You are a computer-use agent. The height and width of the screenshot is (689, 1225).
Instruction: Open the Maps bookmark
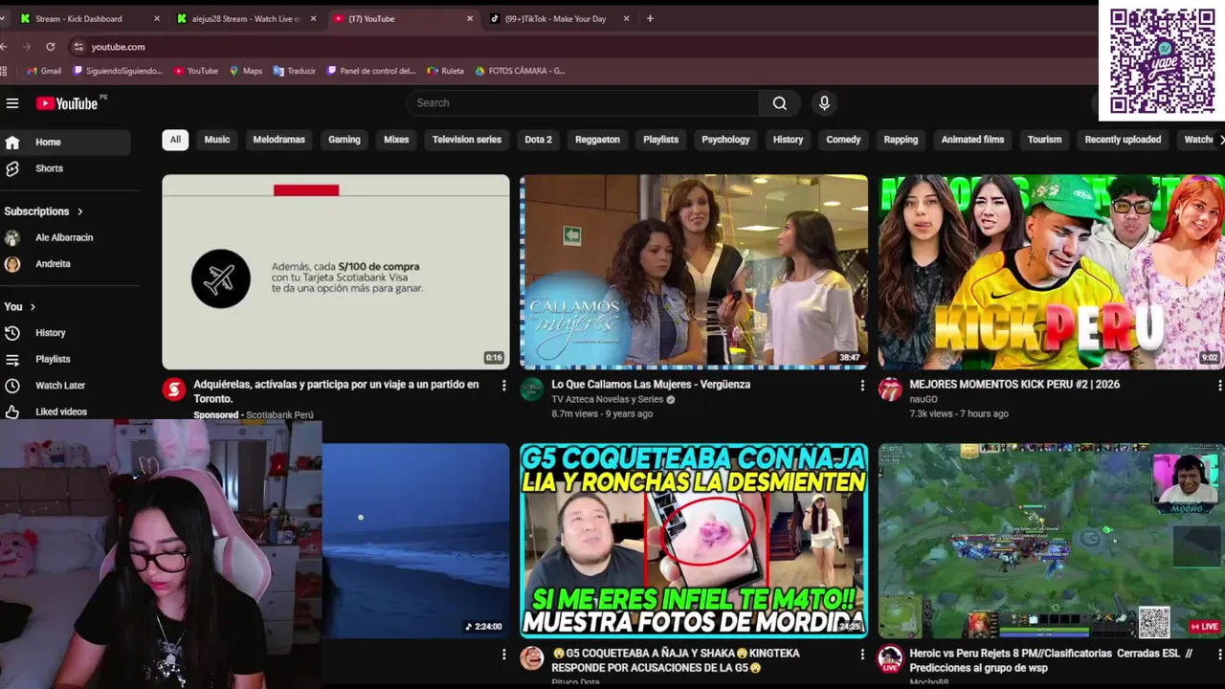tap(246, 71)
